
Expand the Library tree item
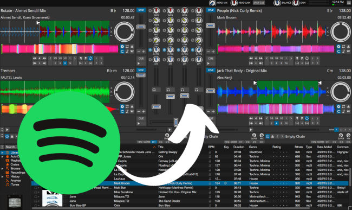click(2, 152)
